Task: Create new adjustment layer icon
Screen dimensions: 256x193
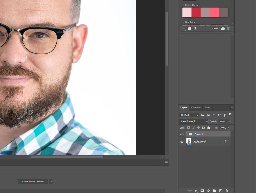Action: (208, 191)
